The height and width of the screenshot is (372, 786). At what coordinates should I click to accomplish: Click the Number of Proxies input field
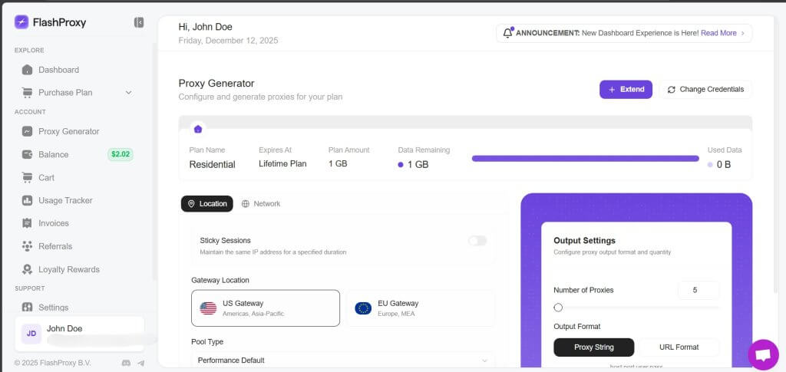coord(698,290)
